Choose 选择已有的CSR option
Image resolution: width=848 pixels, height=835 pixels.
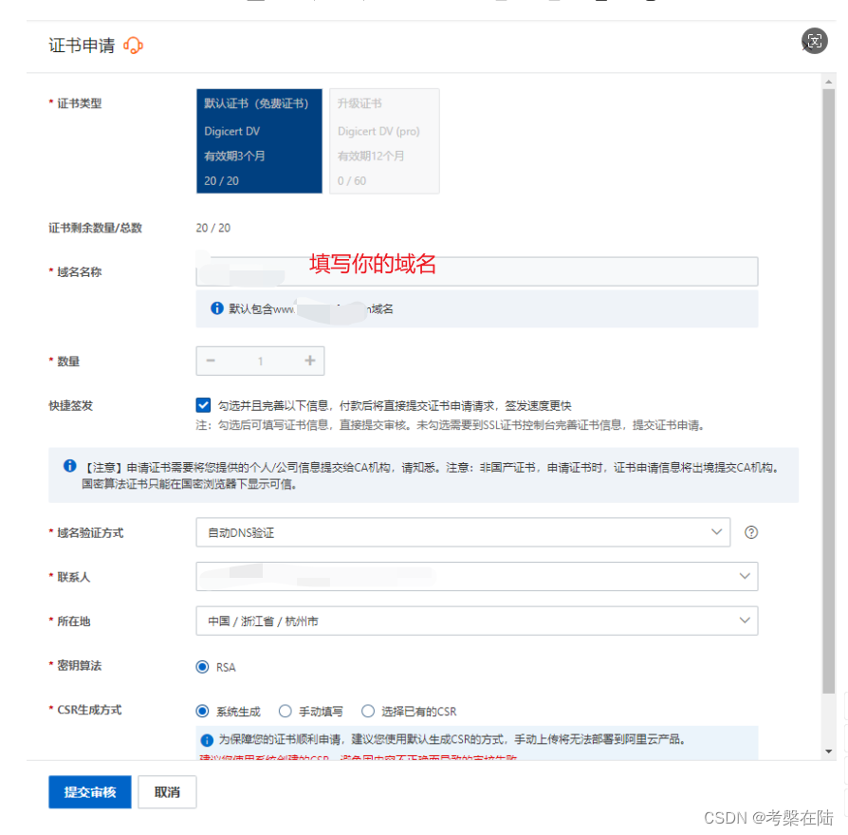coord(369,711)
